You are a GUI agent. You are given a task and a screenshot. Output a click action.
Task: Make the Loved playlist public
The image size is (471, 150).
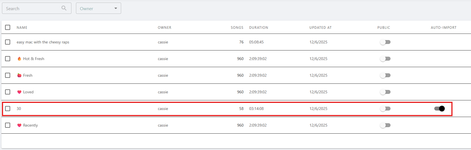pyautogui.click(x=385, y=92)
